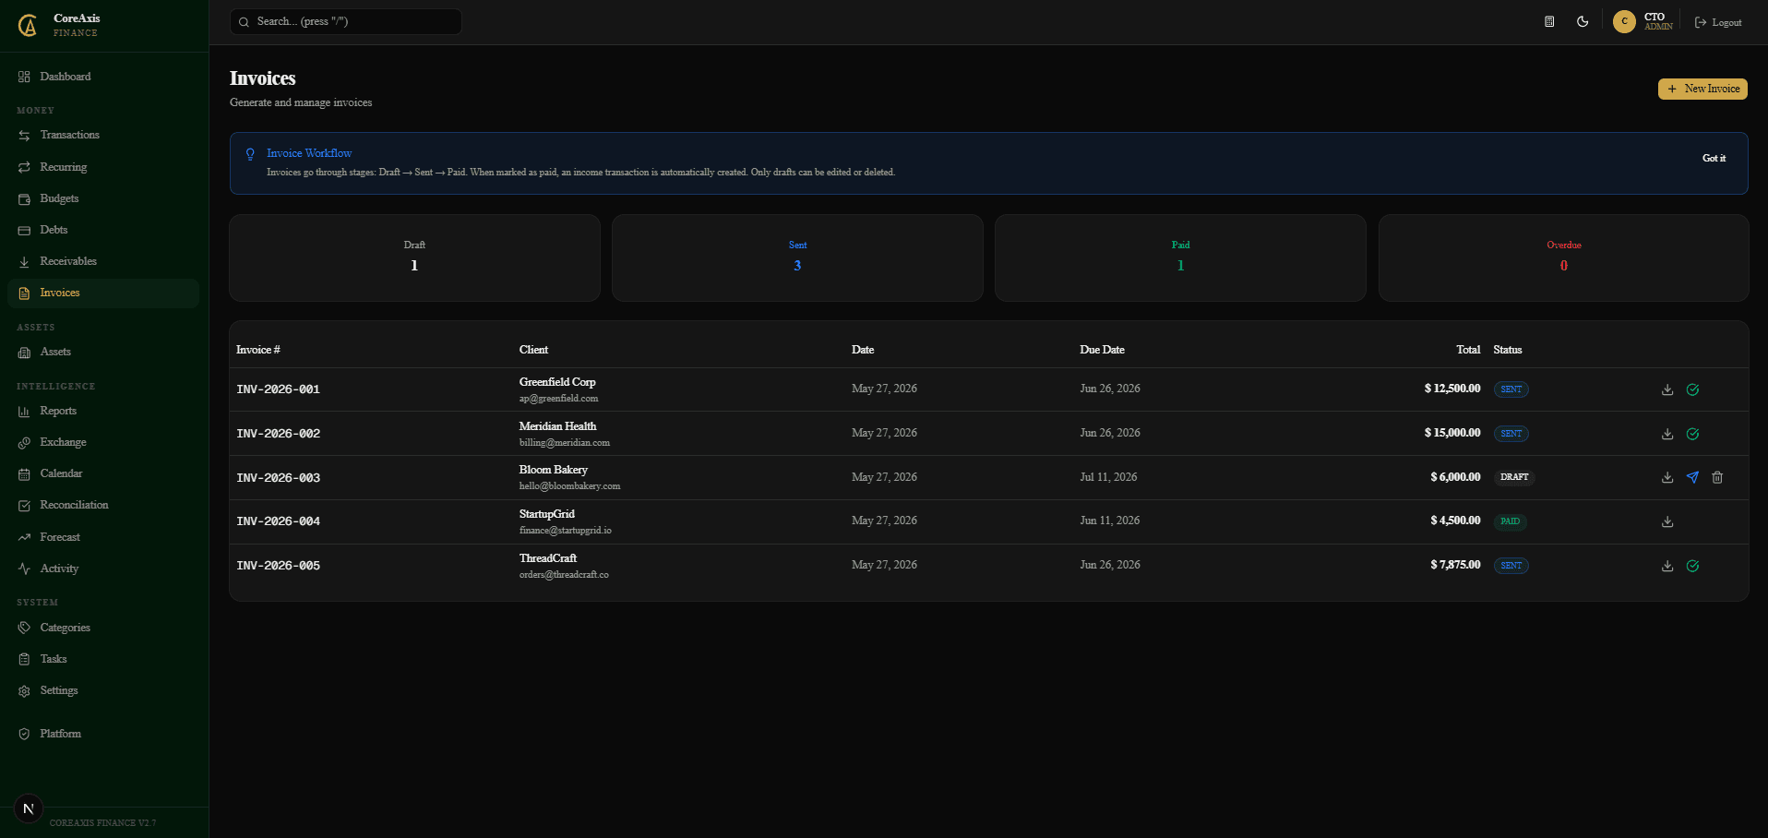The width and height of the screenshot is (1768, 838).
Task: Open Categories in the sidebar
Action: point(103,628)
